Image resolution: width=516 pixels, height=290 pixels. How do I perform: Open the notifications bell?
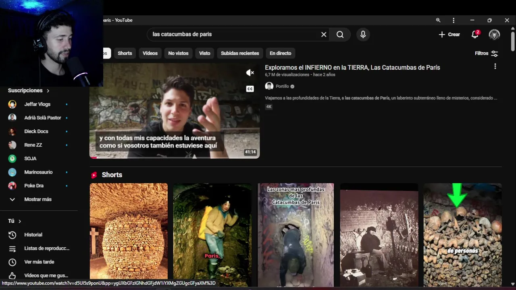point(475,35)
